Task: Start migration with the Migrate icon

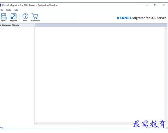Action: click(14, 17)
